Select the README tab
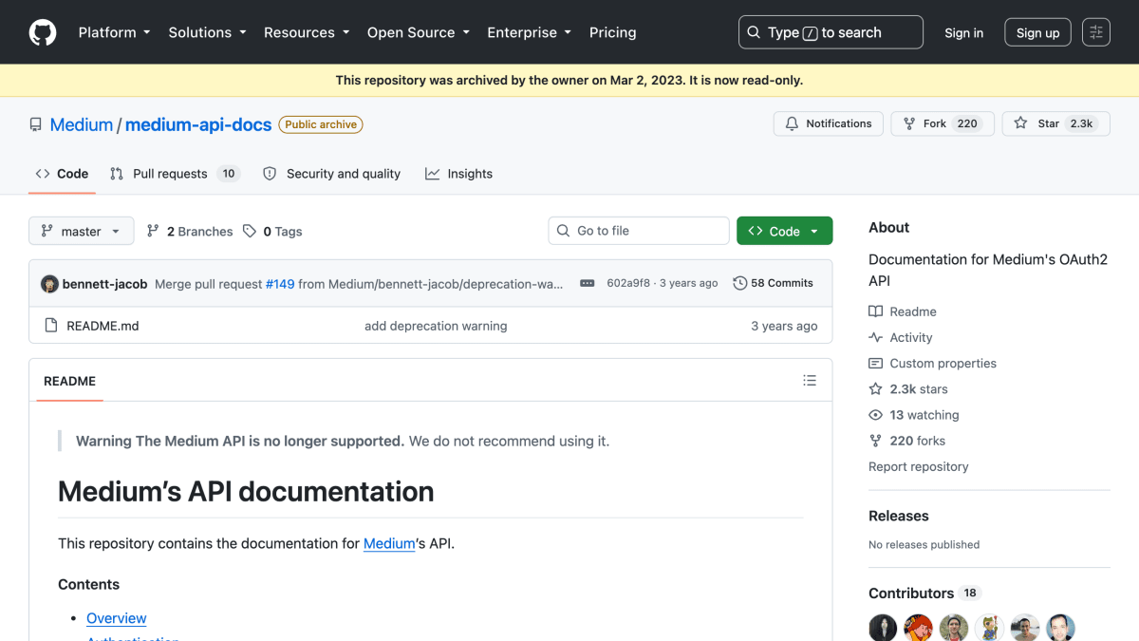The image size is (1139, 641). [69, 381]
